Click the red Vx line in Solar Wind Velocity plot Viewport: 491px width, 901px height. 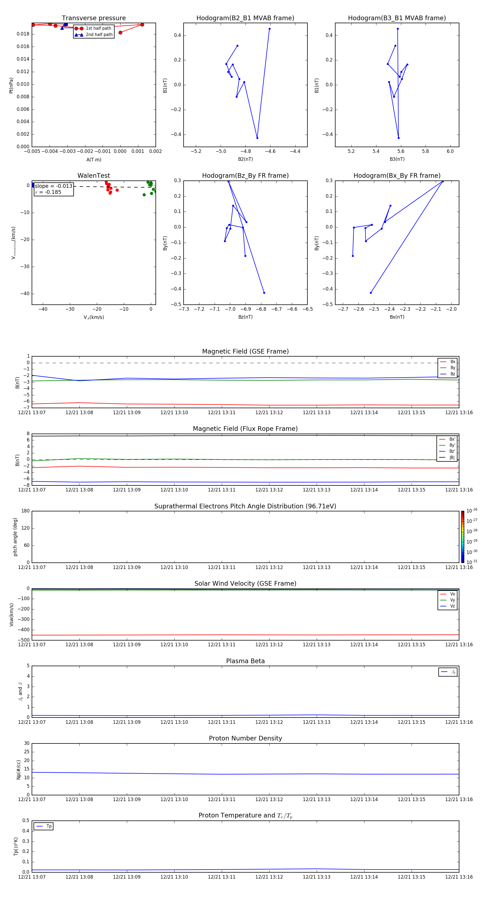(245, 635)
